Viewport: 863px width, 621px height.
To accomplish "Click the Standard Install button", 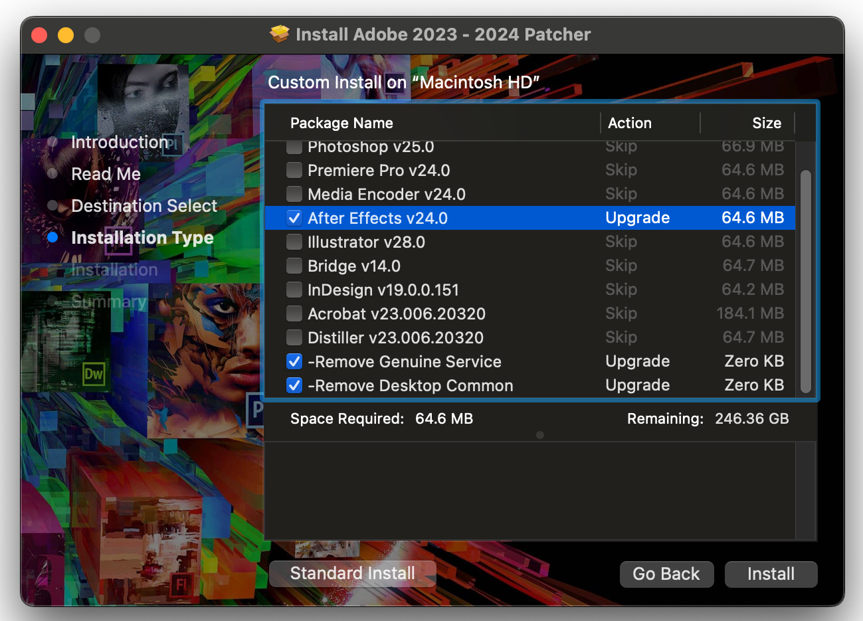I will click(x=352, y=574).
